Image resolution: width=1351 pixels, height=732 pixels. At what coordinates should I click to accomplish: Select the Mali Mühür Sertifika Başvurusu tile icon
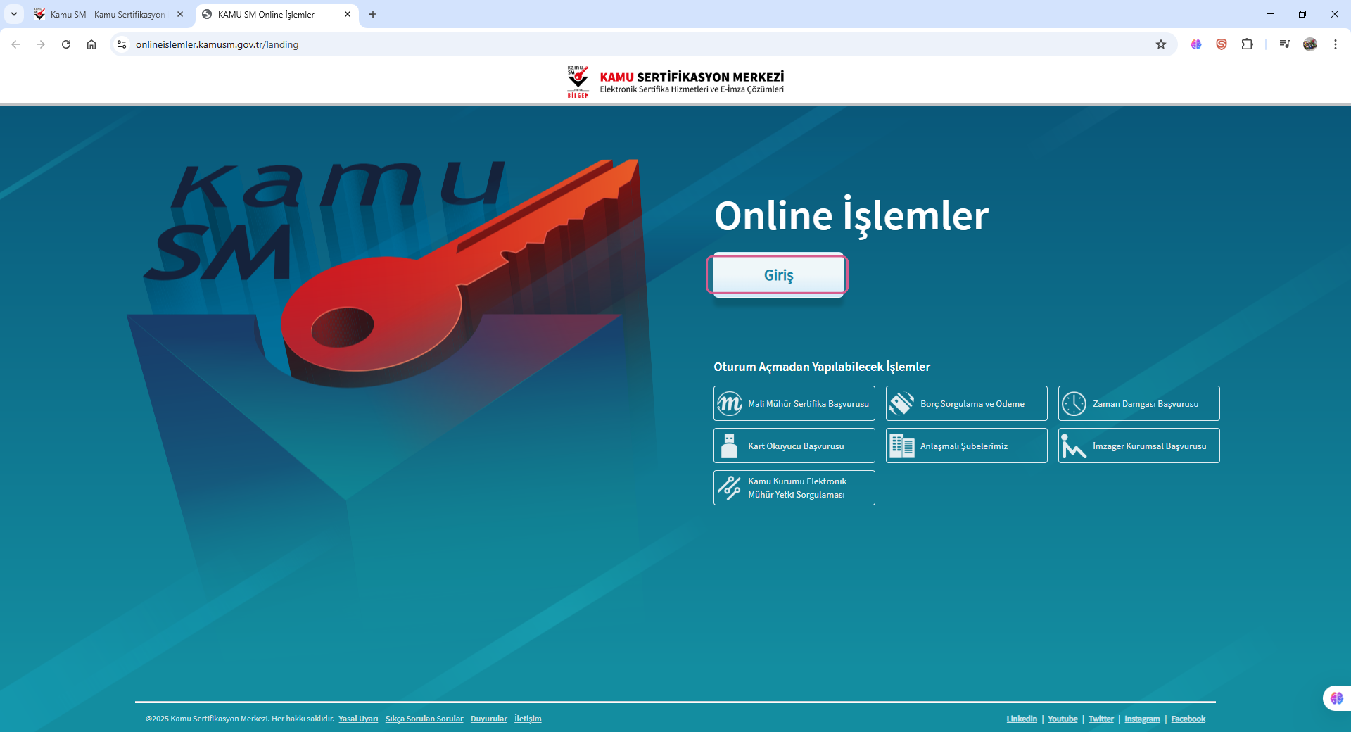pos(730,403)
